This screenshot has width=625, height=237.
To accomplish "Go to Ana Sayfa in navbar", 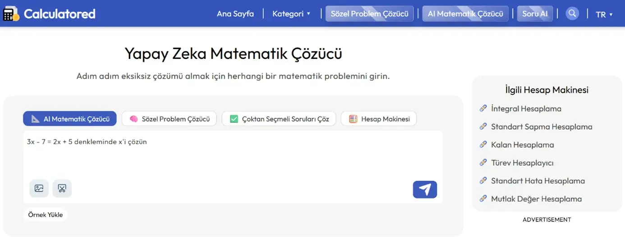I will 235,13.
